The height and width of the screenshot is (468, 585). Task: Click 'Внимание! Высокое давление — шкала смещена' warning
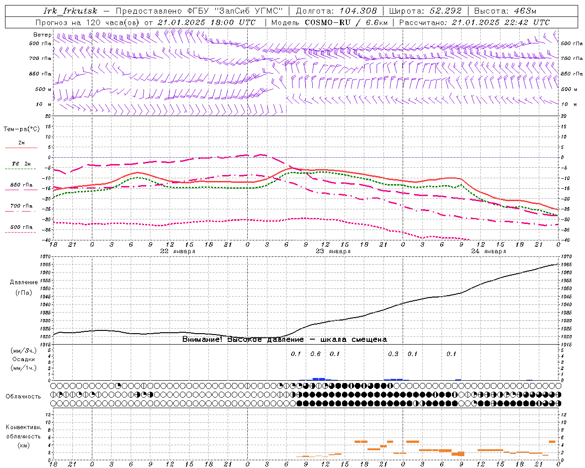point(285,340)
